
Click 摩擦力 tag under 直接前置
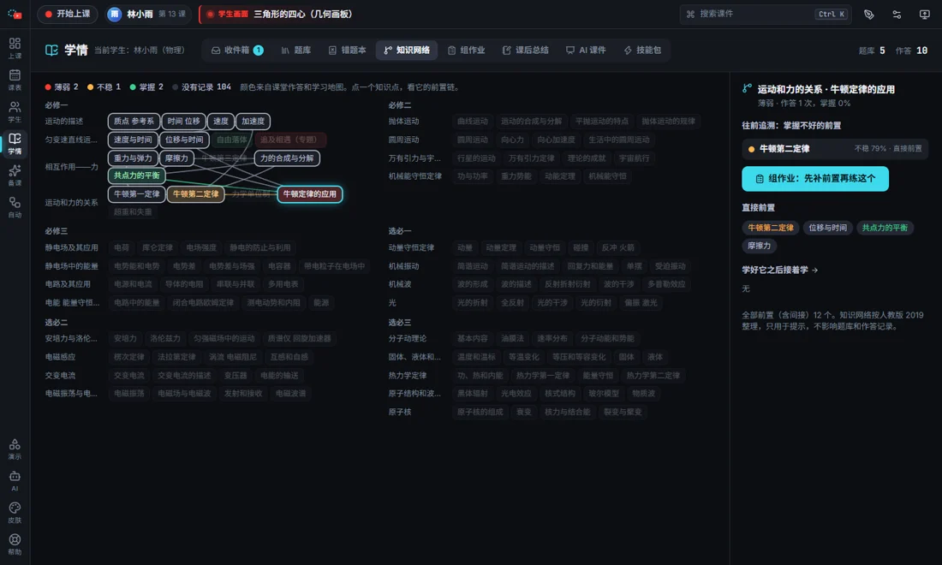coord(760,246)
